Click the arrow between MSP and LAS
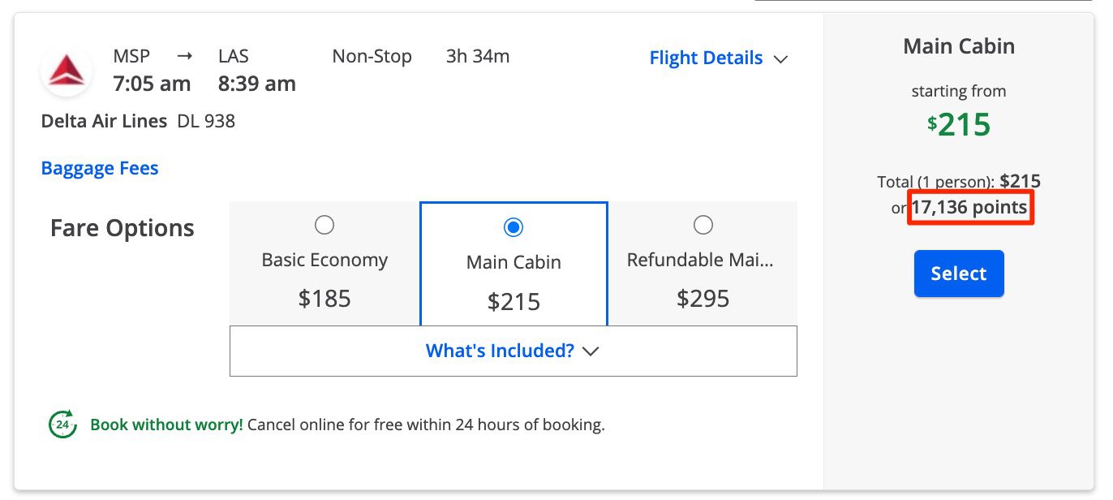 [x=185, y=55]
